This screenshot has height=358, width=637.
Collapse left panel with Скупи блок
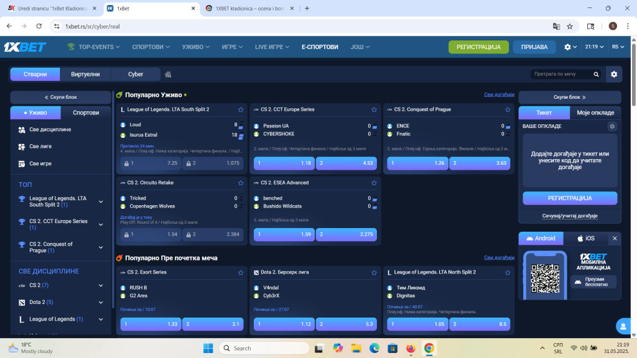tap(60, 98)
